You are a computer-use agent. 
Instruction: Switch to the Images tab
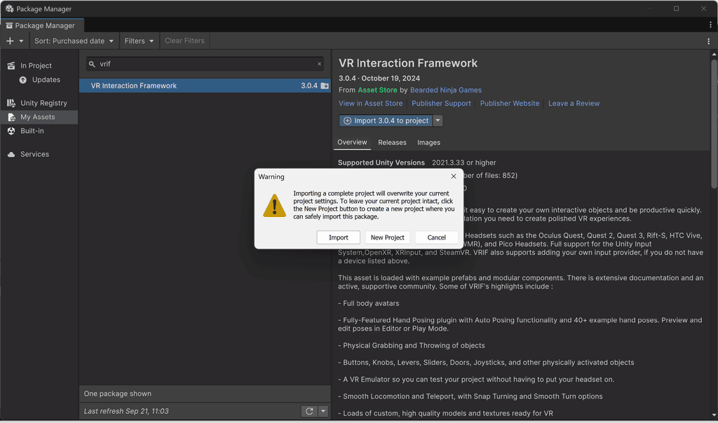point(428,143)
